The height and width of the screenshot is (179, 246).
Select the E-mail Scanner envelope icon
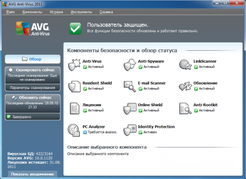130,86
